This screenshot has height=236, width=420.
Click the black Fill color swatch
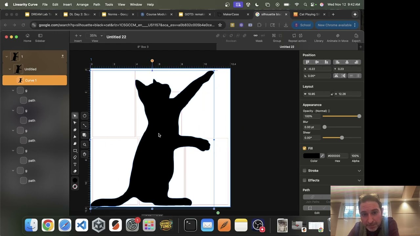coord(311,156)
